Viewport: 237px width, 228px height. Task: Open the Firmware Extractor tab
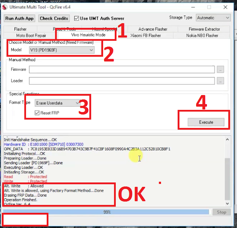[x=204, y=29]
